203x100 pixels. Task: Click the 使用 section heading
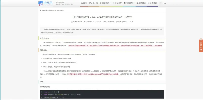click(x=42, y=82)
